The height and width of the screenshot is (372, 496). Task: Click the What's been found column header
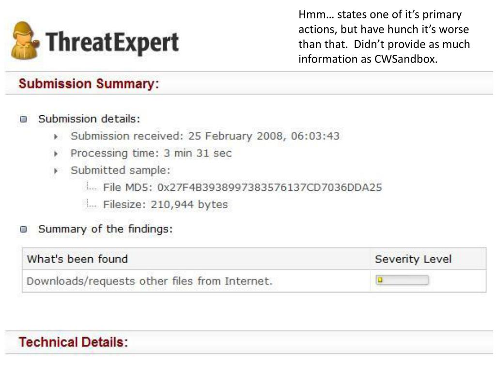click(77, 259)
